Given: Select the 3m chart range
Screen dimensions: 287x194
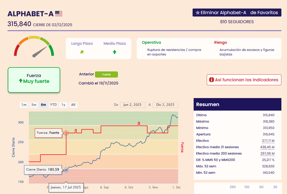Looking at the screenshot, I should (34, 105).
